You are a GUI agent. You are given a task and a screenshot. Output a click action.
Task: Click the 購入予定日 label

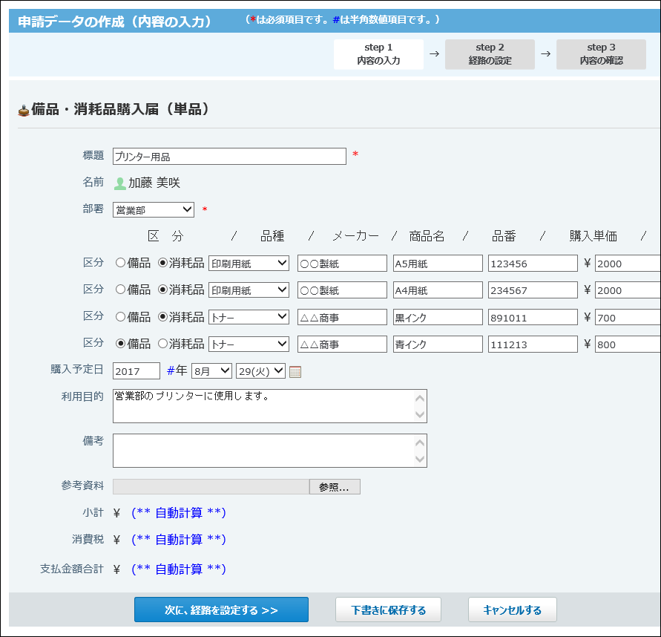[x=77, y=369]
